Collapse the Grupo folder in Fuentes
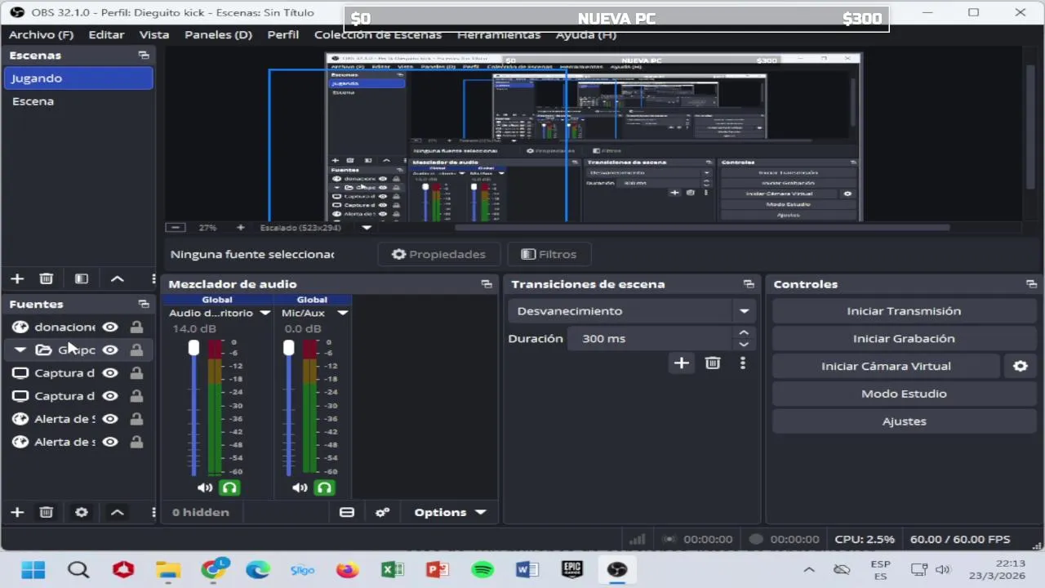This screenshot has height=588, width=1045. (20, 350)
